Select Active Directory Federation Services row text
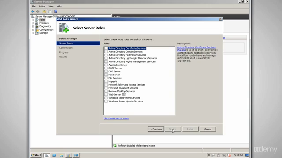The image size is (282, 158). click(127, 55)
